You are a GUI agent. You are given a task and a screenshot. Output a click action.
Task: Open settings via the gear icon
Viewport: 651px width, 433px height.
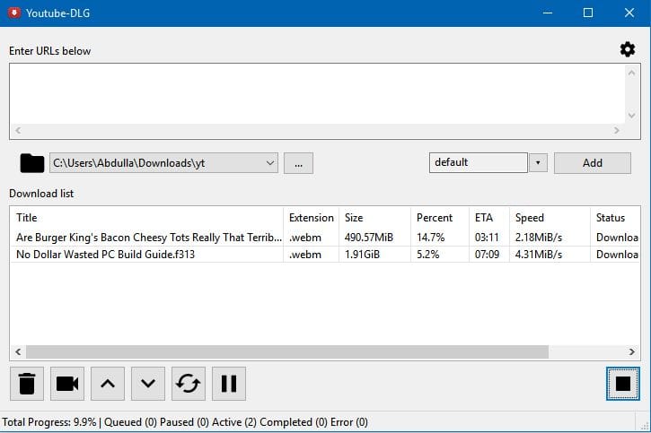tap(628, 49)
